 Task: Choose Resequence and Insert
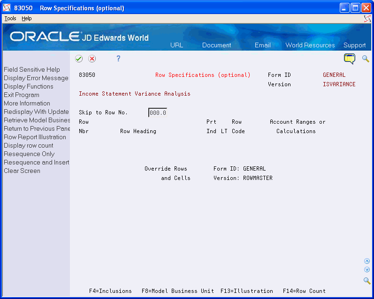(37, 163)
